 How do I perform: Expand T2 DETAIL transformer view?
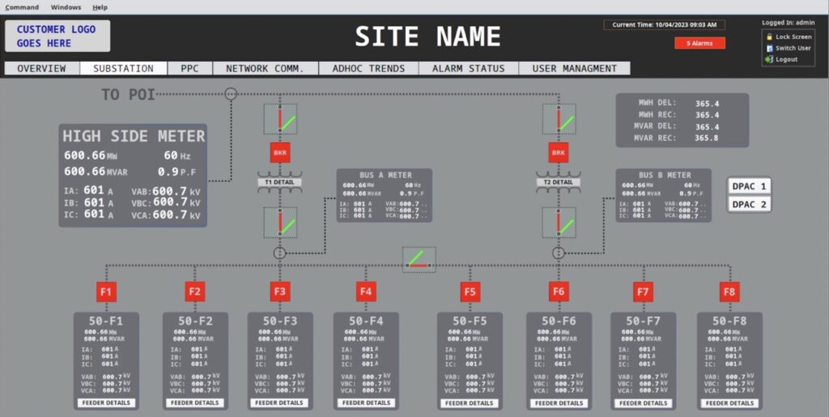pyautogui.click(x=559, y=183)
